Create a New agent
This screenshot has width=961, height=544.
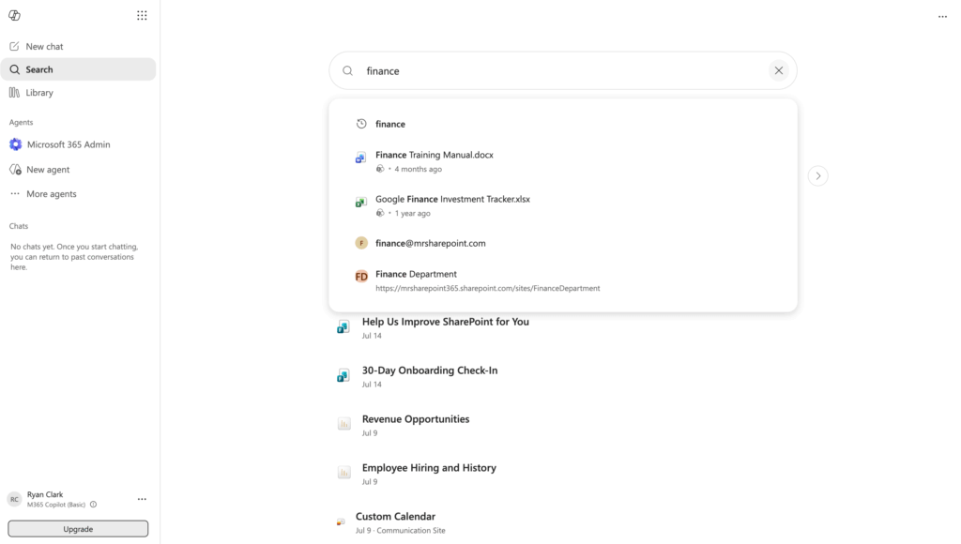click(79, 169)
